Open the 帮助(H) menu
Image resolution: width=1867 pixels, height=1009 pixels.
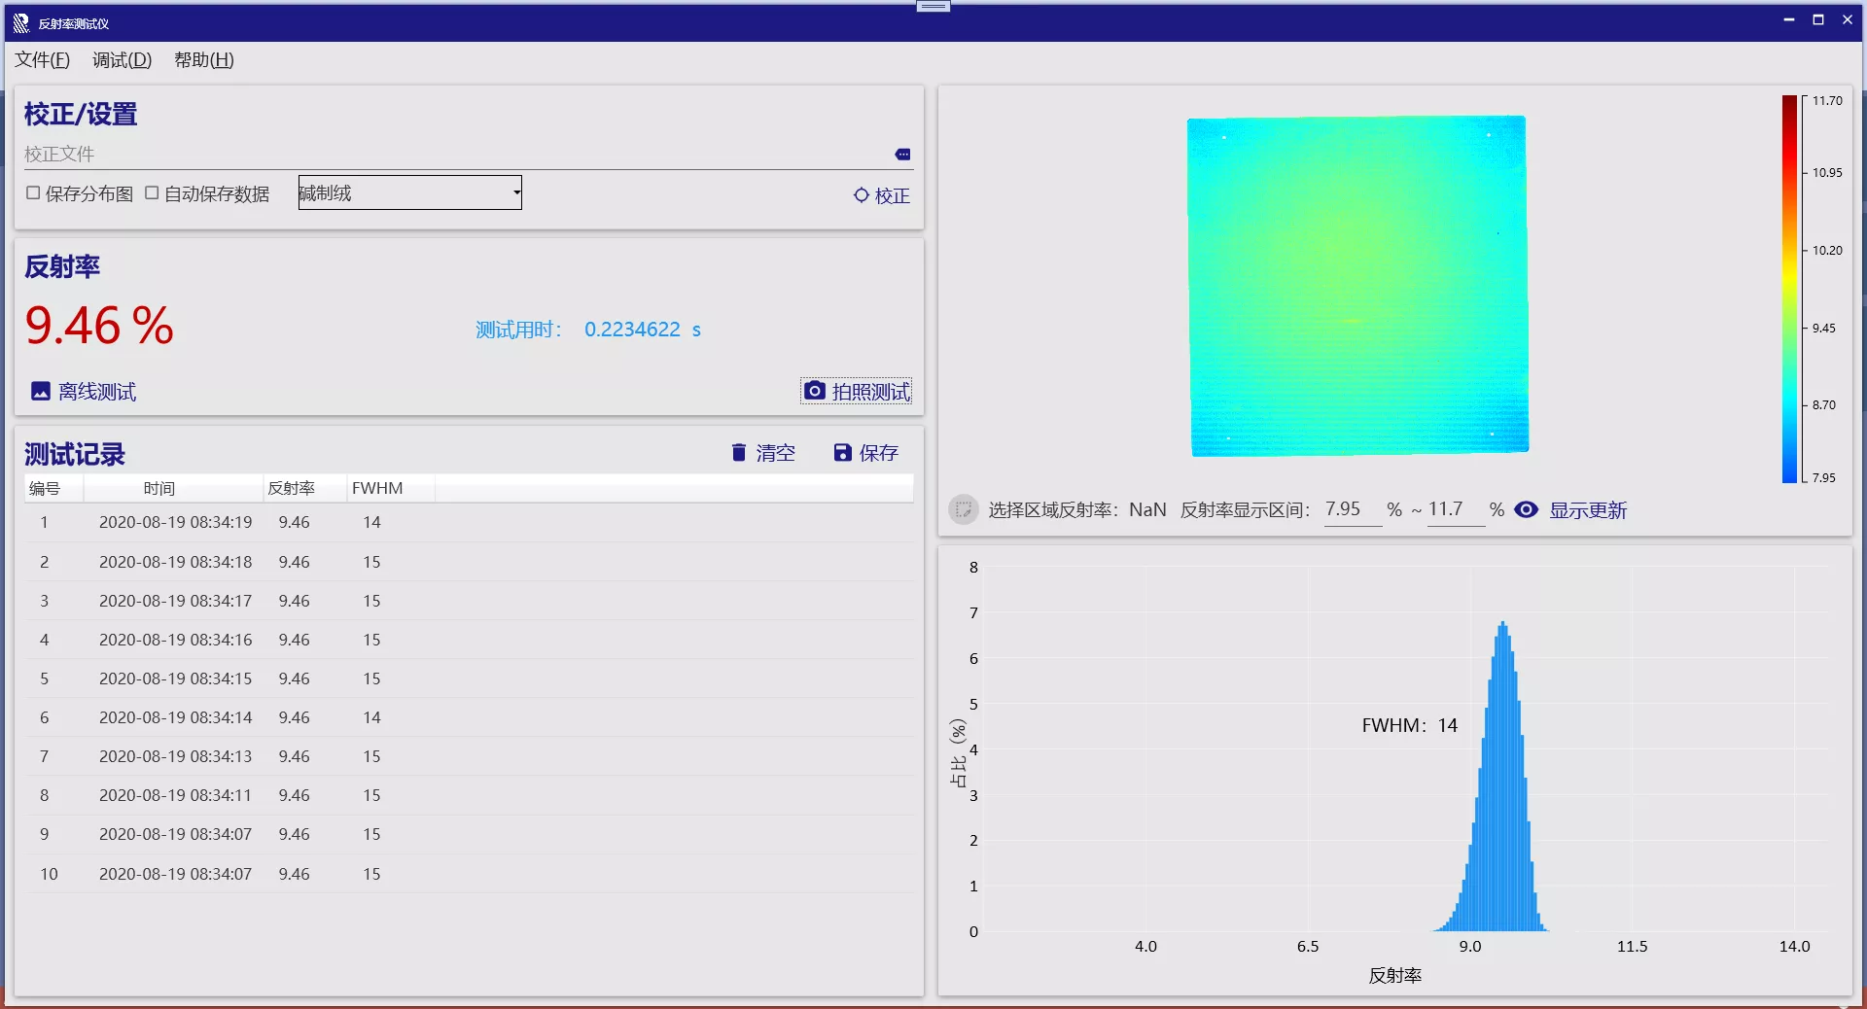click(x=204, y=60)
